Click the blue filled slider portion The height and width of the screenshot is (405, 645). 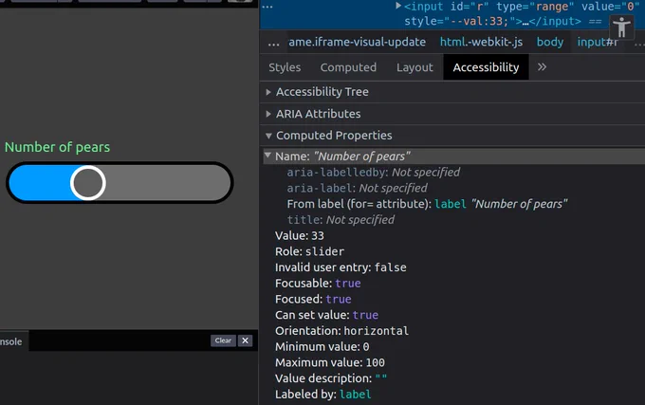click(40, 182)
